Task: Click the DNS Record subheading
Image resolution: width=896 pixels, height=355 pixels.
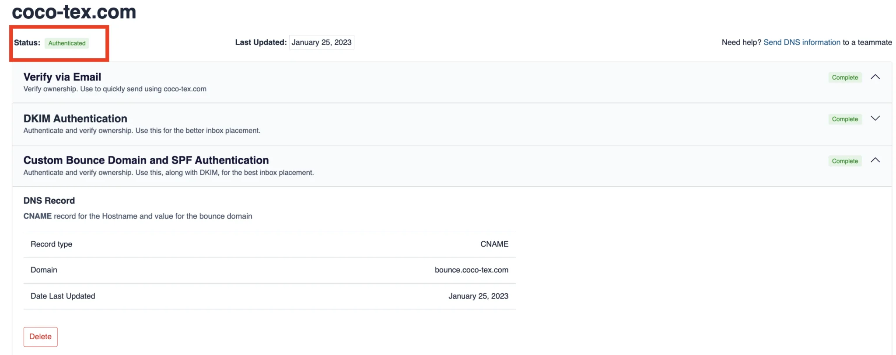Action: tap(49, 201)
